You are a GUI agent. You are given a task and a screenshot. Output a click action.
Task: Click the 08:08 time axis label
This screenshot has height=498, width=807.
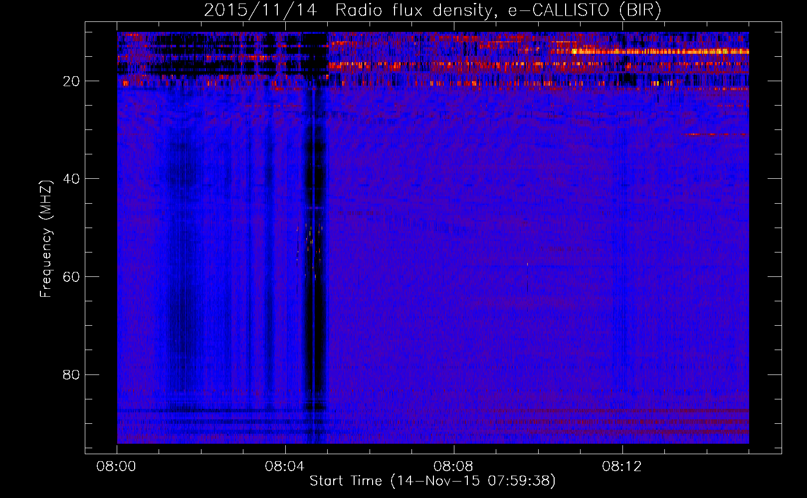point(454,467)
